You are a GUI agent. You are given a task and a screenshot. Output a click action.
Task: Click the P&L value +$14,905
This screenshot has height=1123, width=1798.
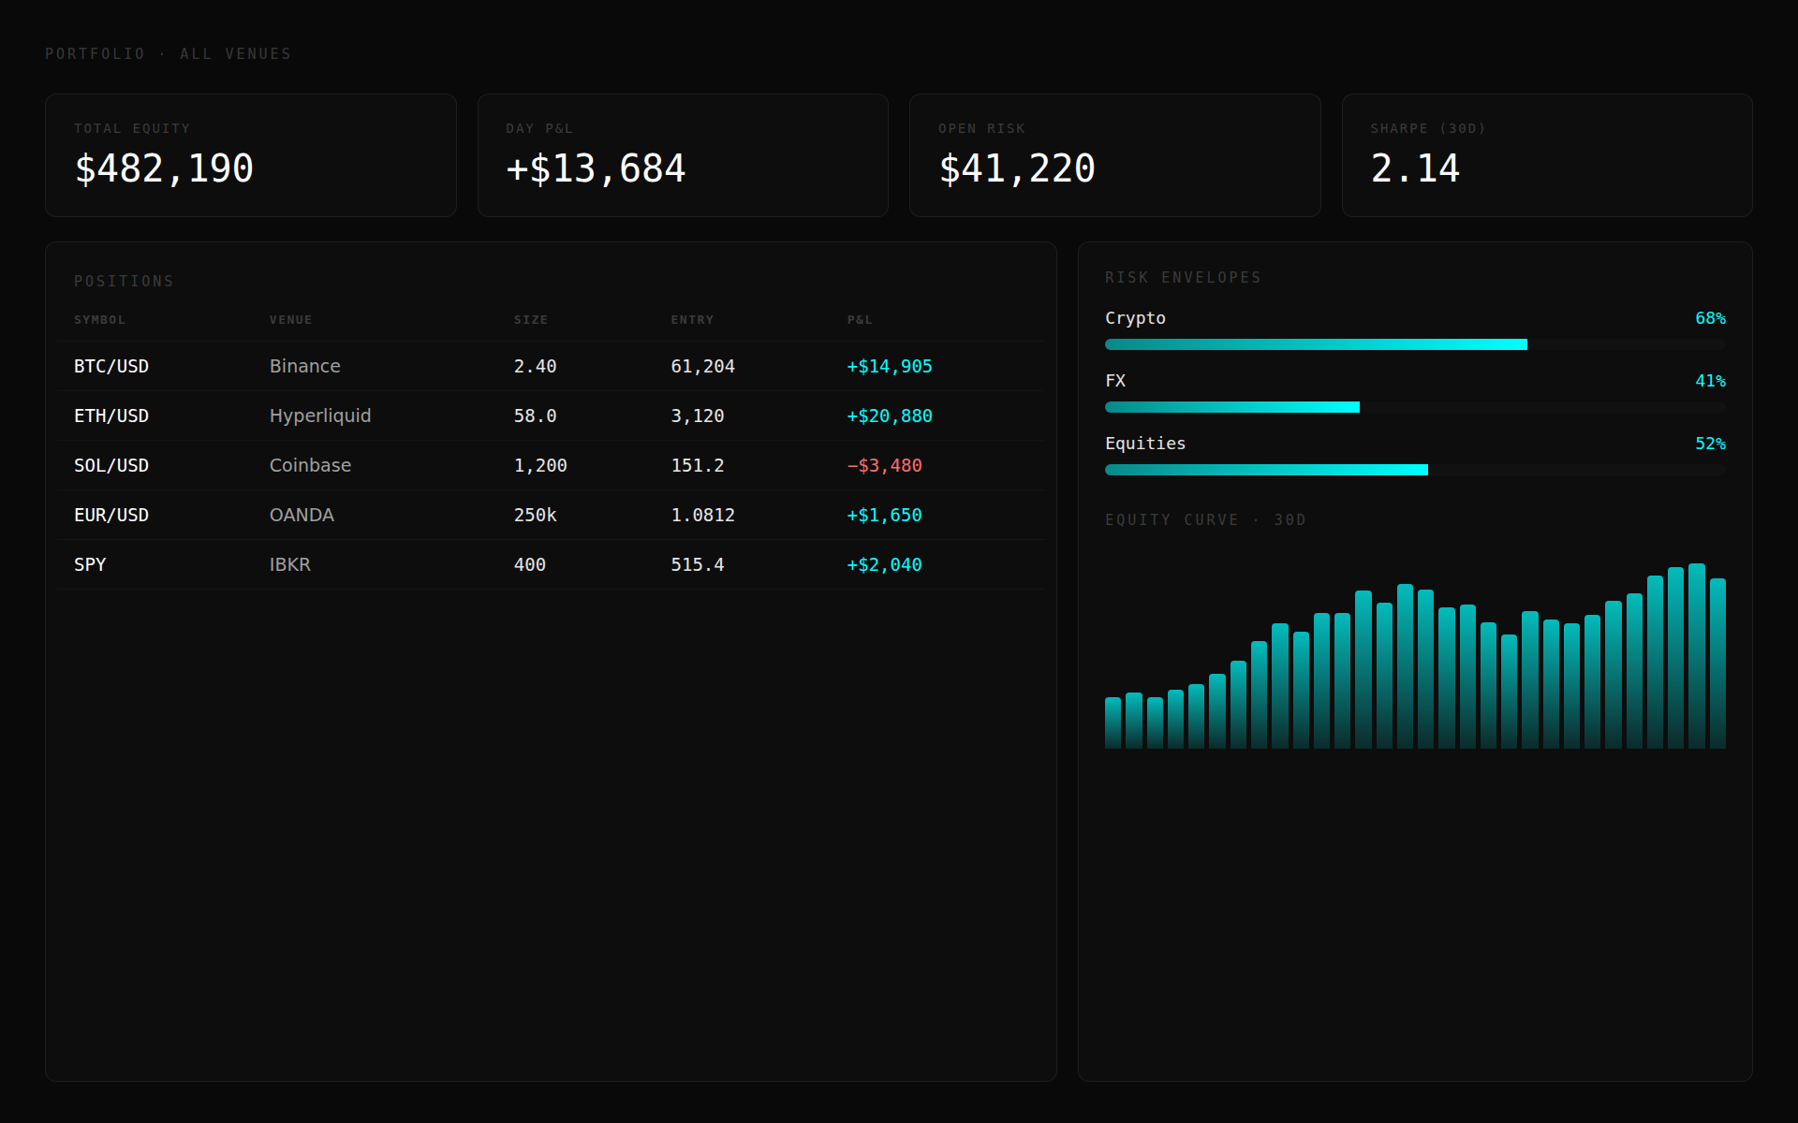coord(890,367)
